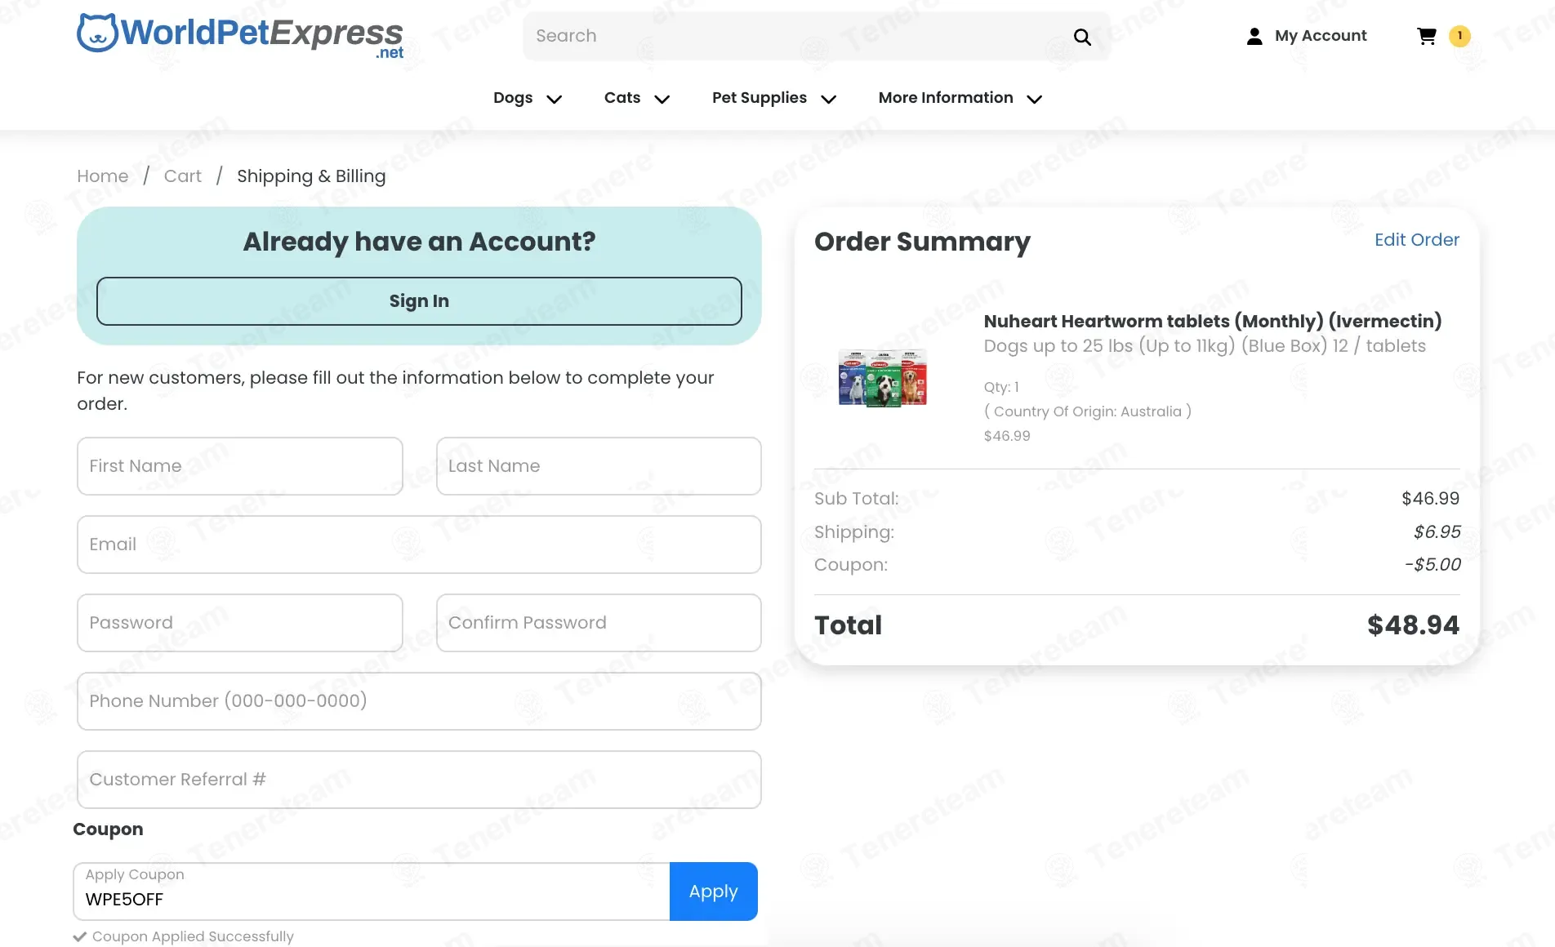Image resolution: width=1555 pixels, height=947 pixels.
Task: Expand the Cats menu chevron
Action: tap(662, 99)
